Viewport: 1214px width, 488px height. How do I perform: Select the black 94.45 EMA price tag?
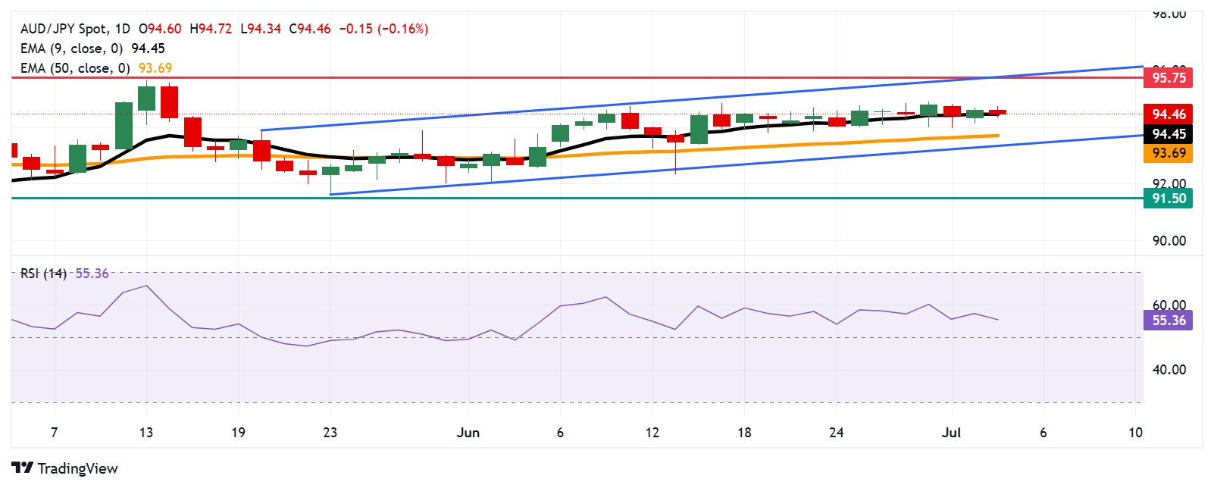(x=1168, y=134)
